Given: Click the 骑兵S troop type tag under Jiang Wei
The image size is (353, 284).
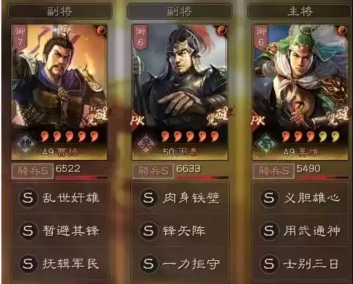Looking at the screenshot, I should (274, 171).
